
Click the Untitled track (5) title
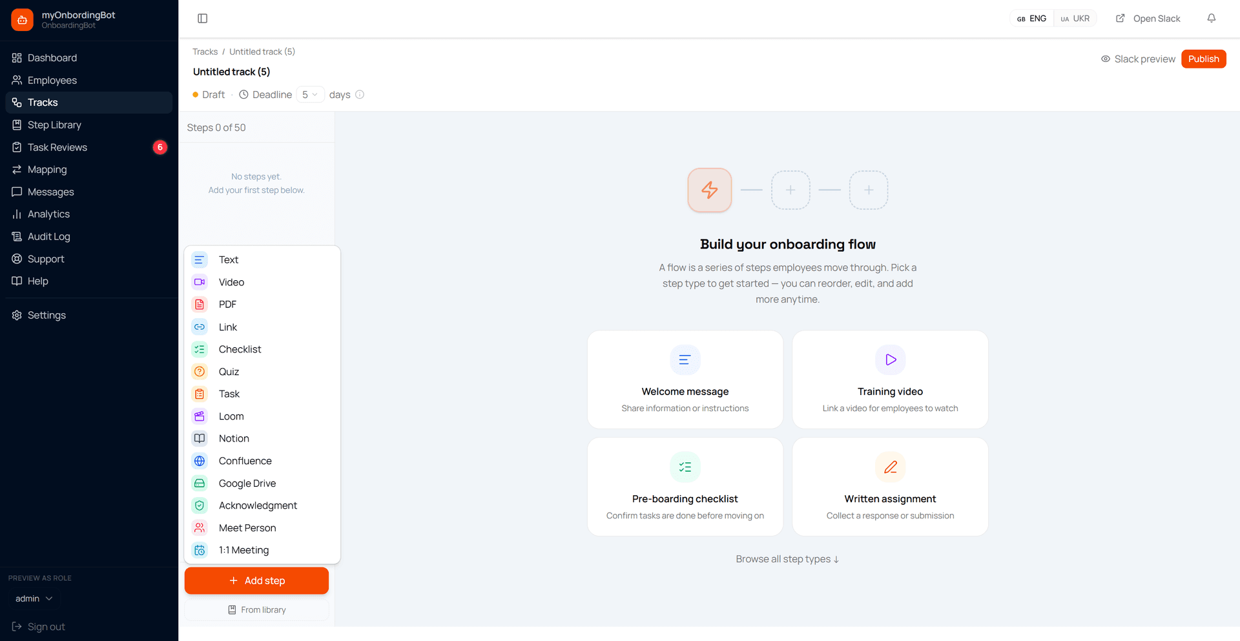point(231,72)
